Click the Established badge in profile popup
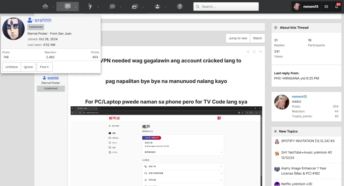344x186 pixels. tap(36, 27)
